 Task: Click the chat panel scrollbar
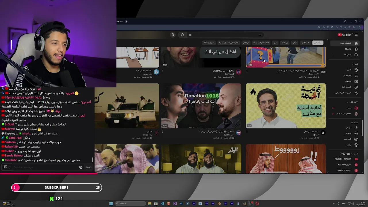click(x=93, y=160)
